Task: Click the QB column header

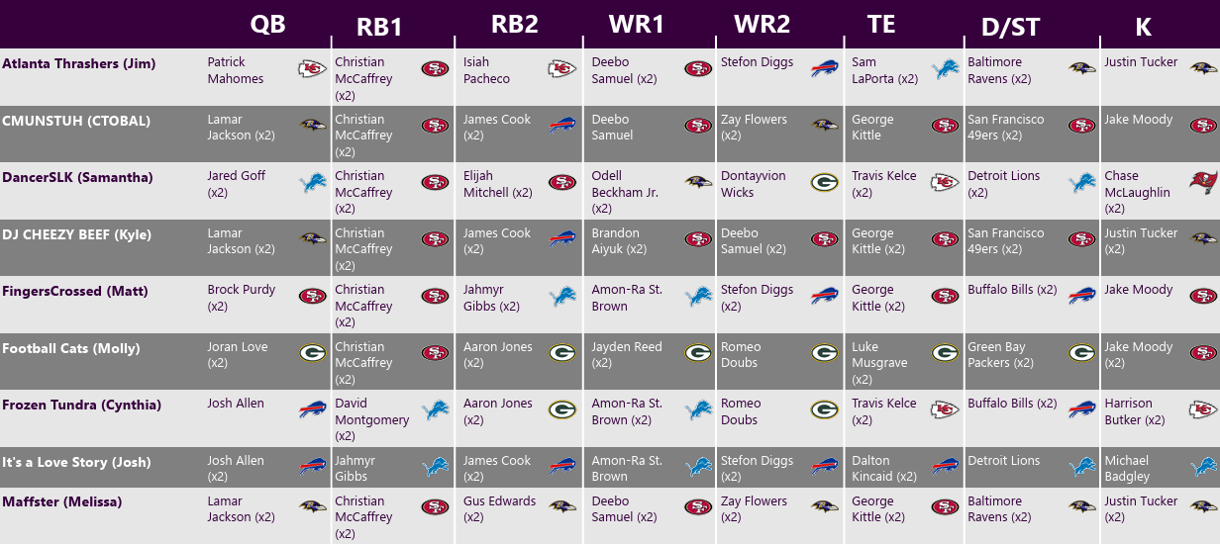Action: coord(267,25)
